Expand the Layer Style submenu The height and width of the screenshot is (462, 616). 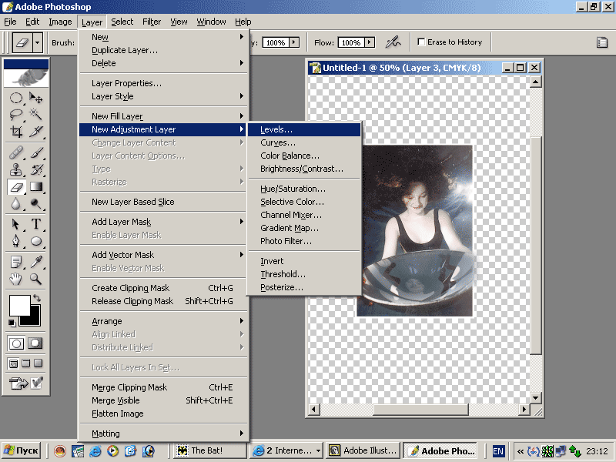pos(164,96)
